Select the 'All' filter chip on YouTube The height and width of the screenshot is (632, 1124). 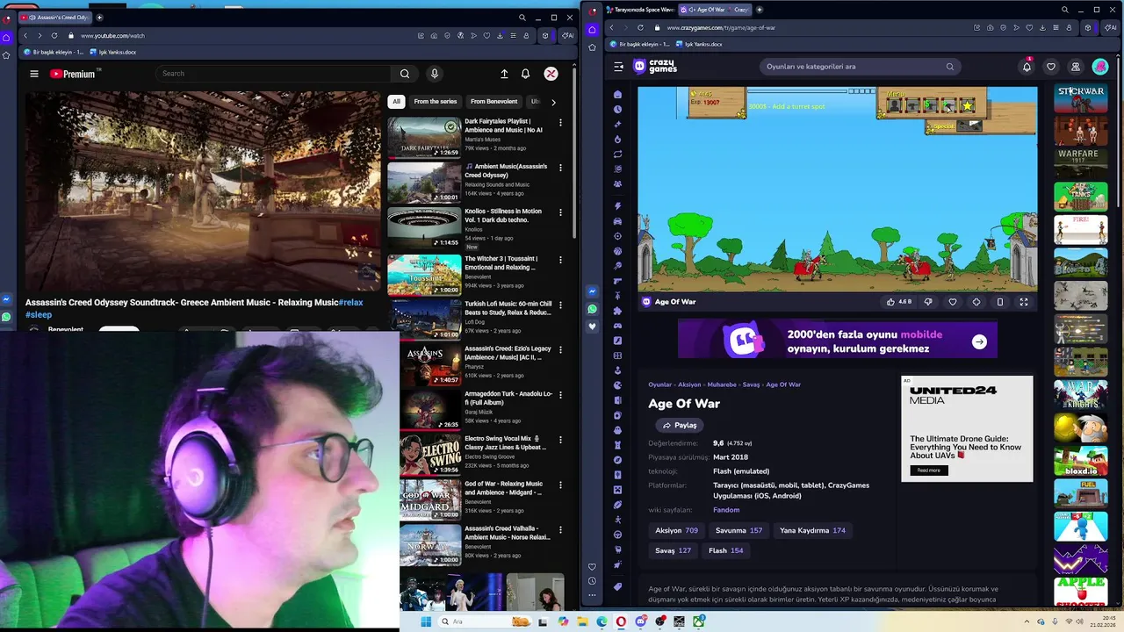tap(396, 101)
